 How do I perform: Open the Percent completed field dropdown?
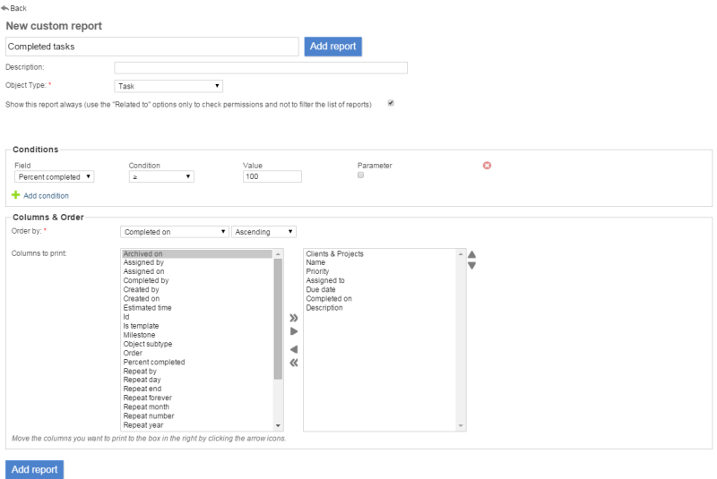click(55, 177)
